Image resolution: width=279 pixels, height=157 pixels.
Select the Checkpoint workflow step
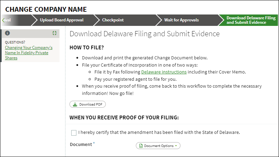tap(113, 20)
